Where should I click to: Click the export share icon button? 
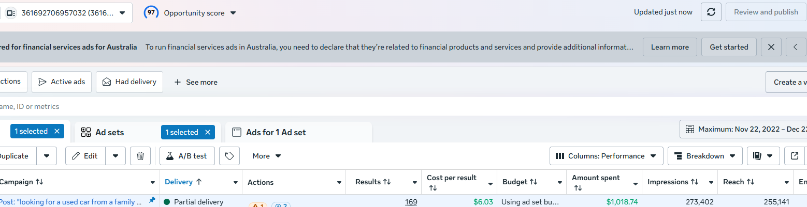click(795, 156)
